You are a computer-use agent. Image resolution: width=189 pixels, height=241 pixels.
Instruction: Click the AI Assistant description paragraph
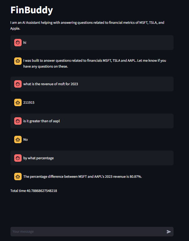coord(87,26)
